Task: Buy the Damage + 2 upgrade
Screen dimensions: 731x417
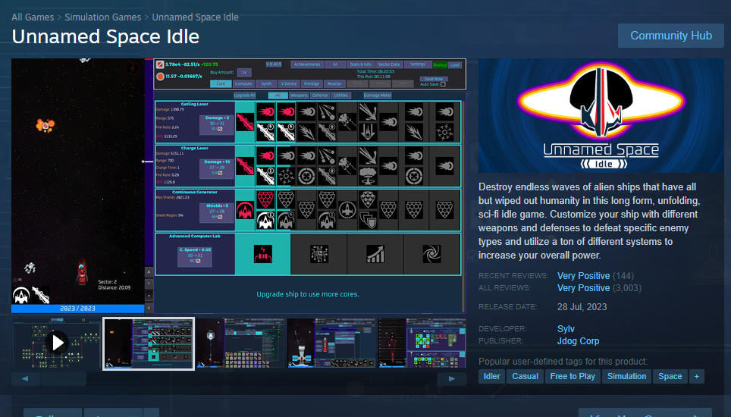Action: (217, 124)
